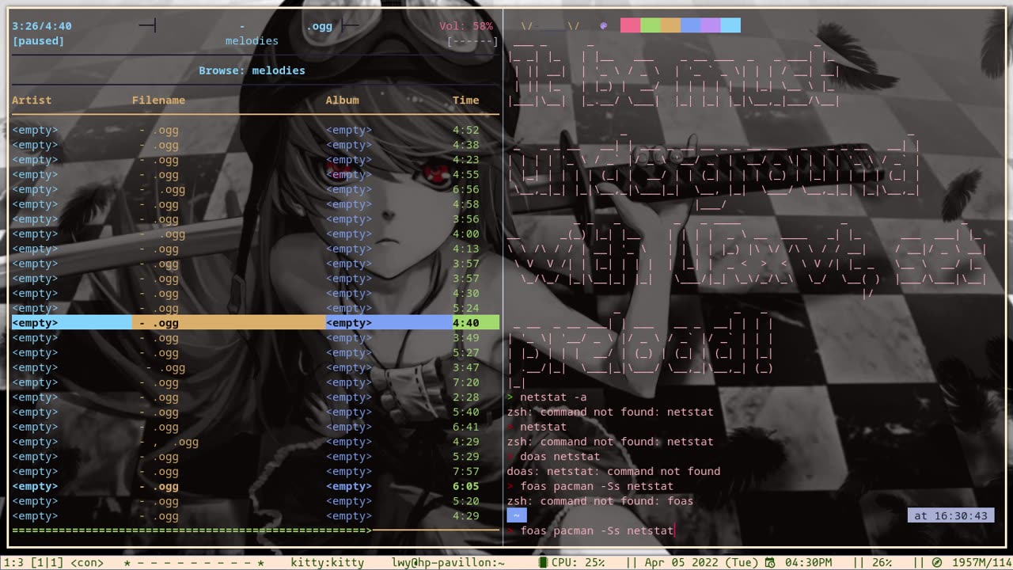Select the highlighted track lasting 4:40

click(x=256, y=323)
